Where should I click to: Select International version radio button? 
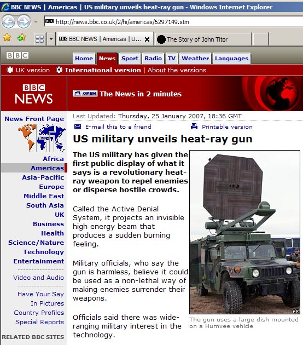(x=59, y=70)
